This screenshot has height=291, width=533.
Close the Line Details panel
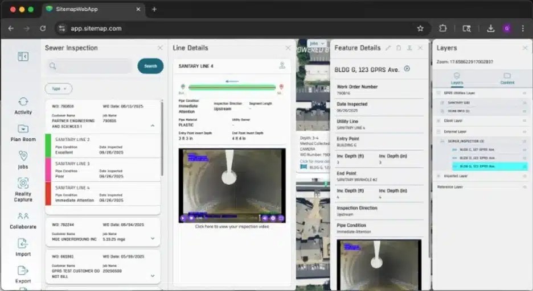pyautogui.click(x=288, y=48)
